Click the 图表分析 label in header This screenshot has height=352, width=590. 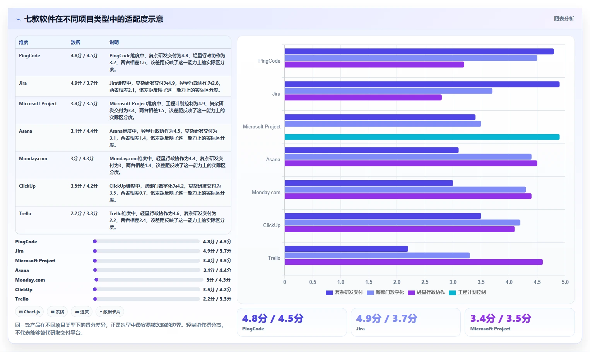[x=564, y=19]
